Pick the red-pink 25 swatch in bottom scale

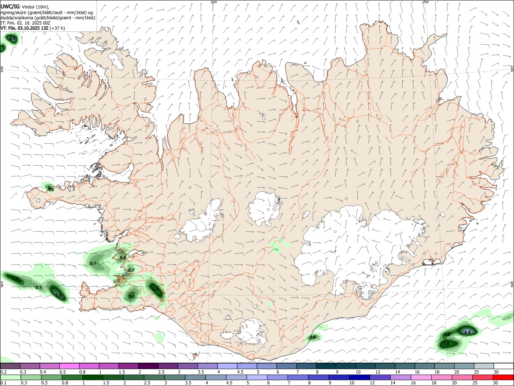(x=482, y=377)
